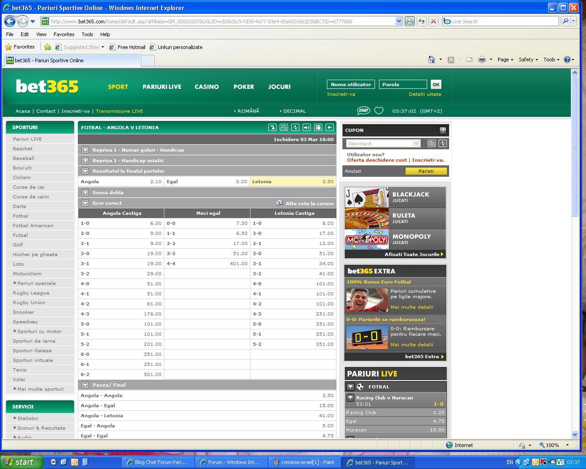
Task: Go to the JOCURI navigation tab
Action: tap(279, 87)
